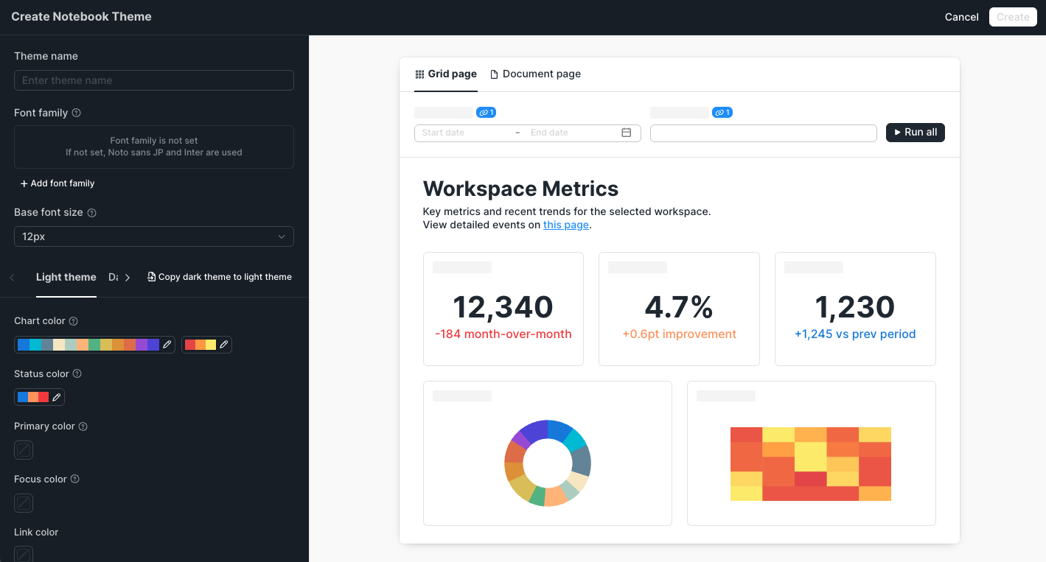Open the calendar icon in the date range
Image resolution: width=1046 pixels, height=562 pixels.
point(627,133)
